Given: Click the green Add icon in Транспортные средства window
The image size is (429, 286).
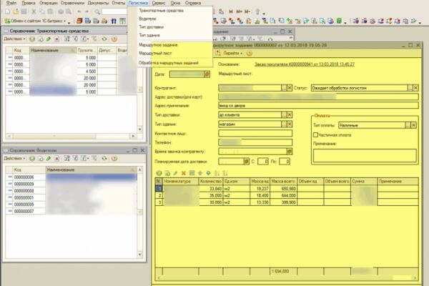Looking at the screenshot, I should point(32,39).
